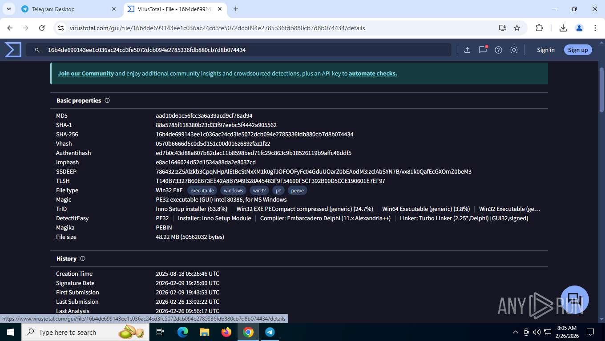
Task: Click the taskbar search box
Action: tap(86, 332)
